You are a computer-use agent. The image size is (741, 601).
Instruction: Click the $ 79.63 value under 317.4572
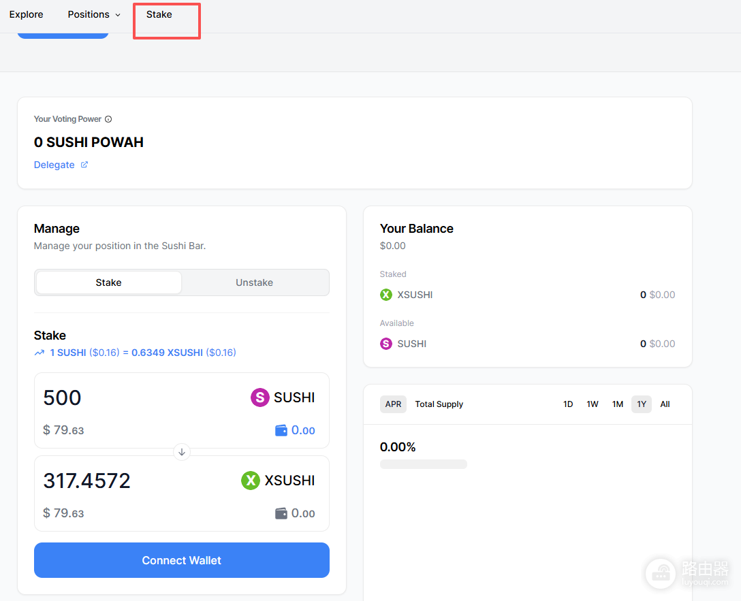click(63, 513)
